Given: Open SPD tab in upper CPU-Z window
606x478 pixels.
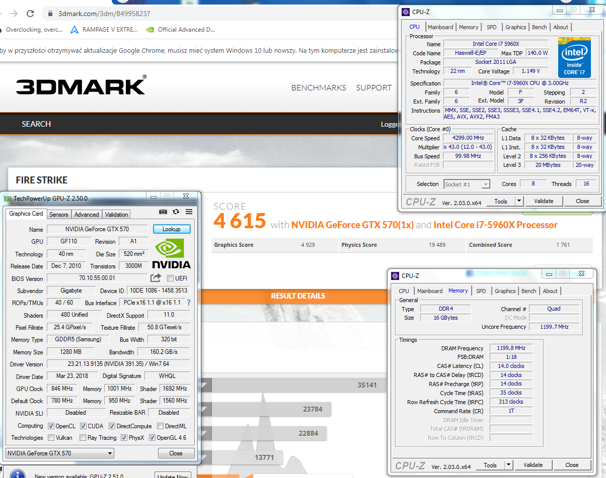Looking at the screenshot, I should pos(492,27).
